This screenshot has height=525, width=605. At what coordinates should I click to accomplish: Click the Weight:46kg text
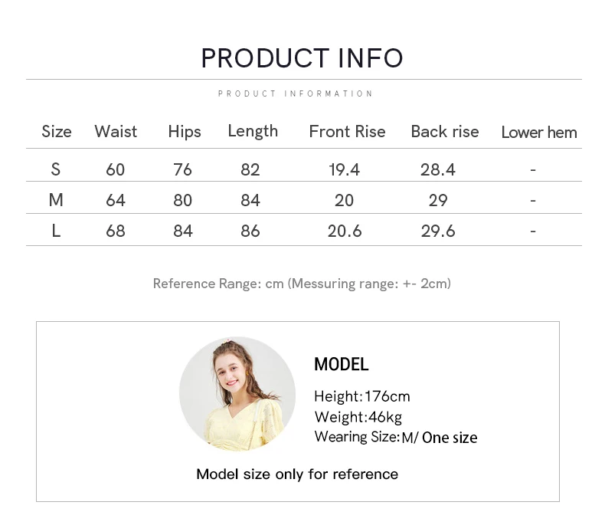358,417
